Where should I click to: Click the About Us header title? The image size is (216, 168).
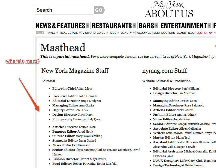pos(169,14)
